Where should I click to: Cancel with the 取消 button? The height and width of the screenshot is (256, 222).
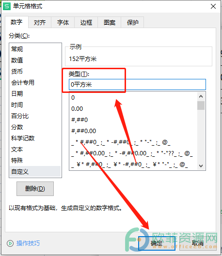[x=198, y=243]
